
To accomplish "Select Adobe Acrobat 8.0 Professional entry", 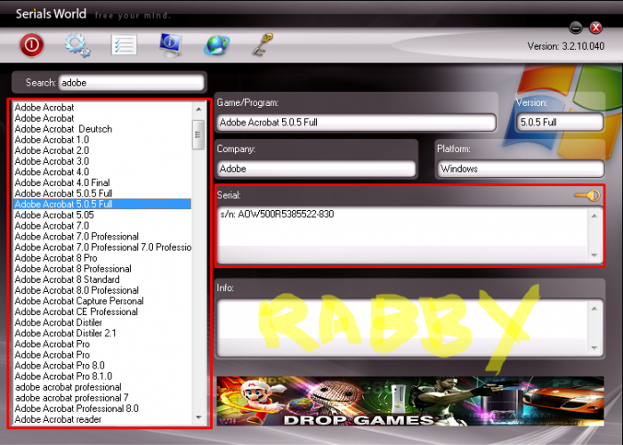I will (102, 290).
